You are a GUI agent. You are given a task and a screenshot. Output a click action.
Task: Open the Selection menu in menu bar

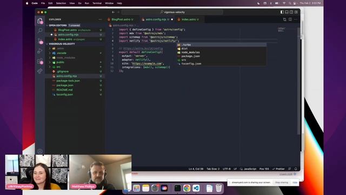61,3
